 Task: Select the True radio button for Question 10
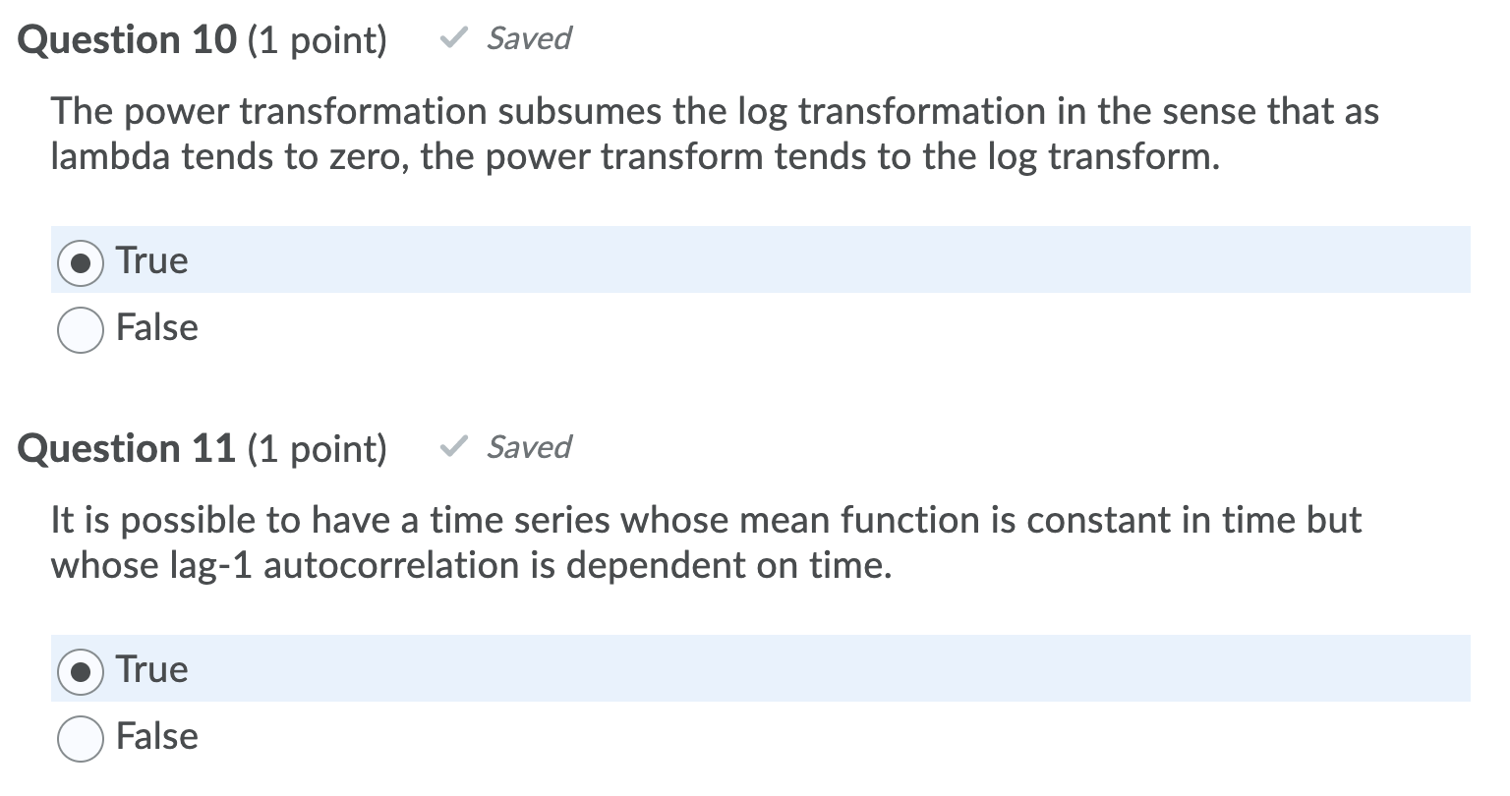[80, 262]
